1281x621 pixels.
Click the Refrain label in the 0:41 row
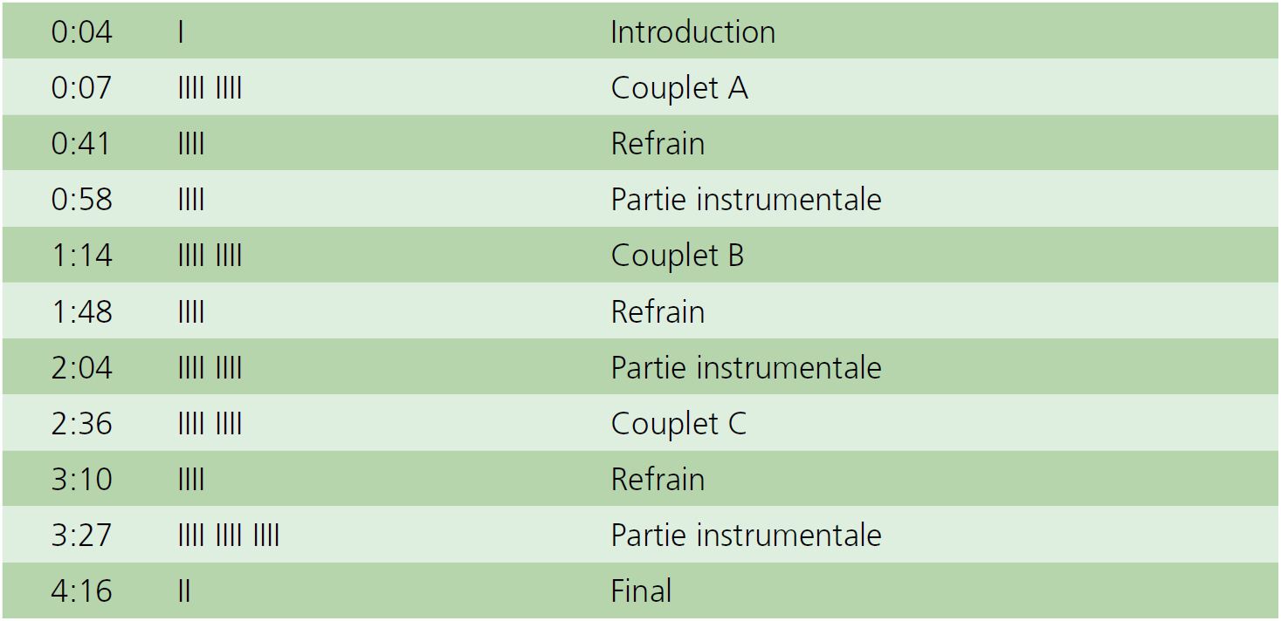pos(658,144)
